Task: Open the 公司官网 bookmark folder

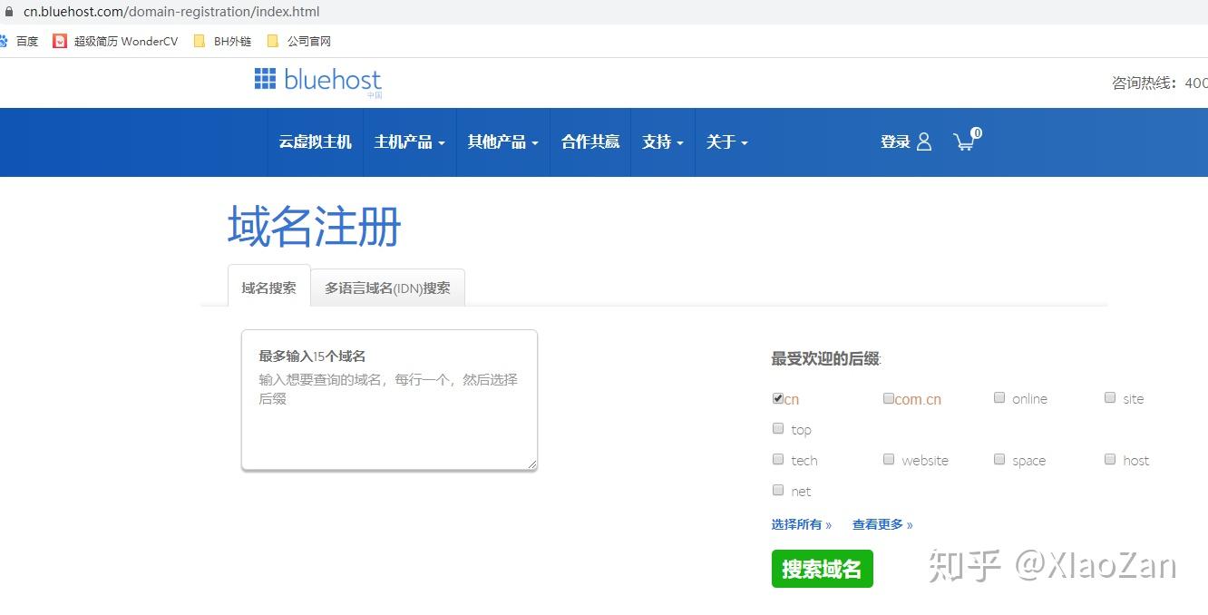Action: (299, 41)
